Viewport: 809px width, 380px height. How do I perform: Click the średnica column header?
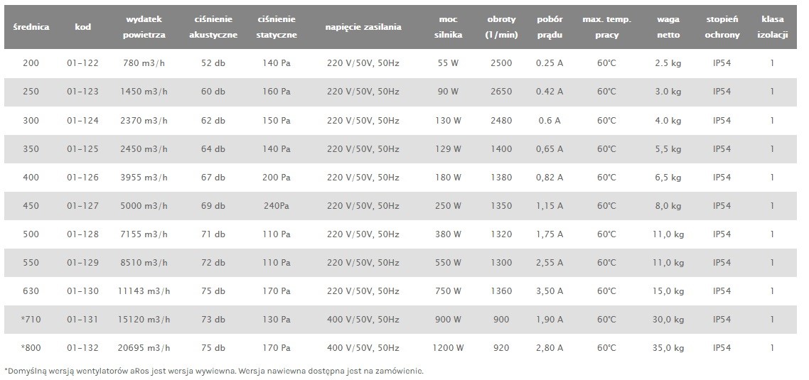point(31,27)
